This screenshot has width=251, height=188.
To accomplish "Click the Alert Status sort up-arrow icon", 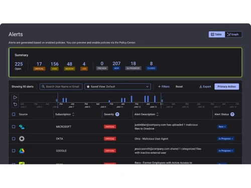I will 232,114.
